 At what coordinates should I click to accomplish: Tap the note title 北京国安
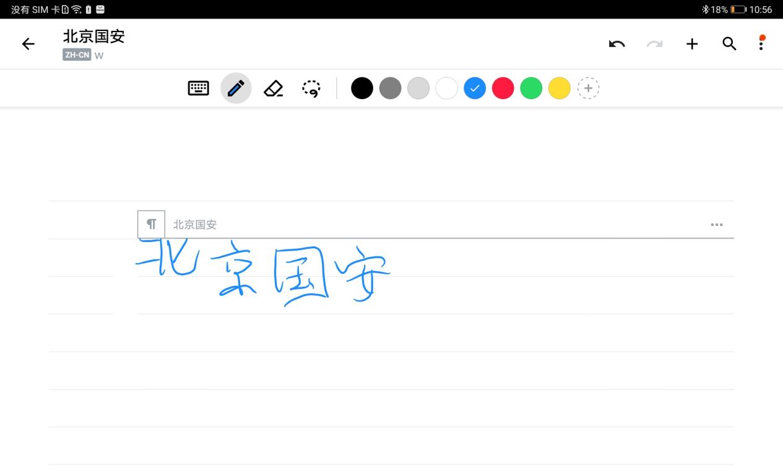tap(94, 37)
